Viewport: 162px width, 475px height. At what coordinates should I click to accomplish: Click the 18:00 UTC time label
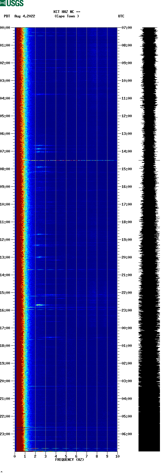[127, 222]
